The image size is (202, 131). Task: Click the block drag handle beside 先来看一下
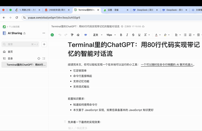[65, 122]
